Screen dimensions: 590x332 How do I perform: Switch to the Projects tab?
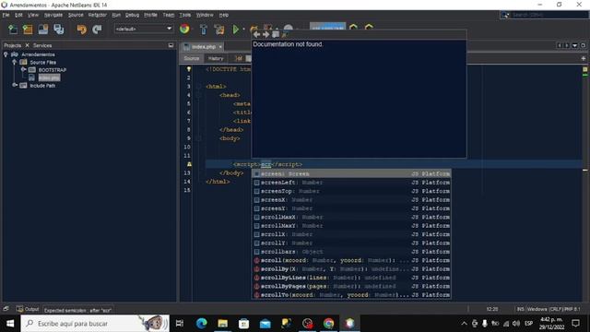pyautogui.click(x=12, y=45)
